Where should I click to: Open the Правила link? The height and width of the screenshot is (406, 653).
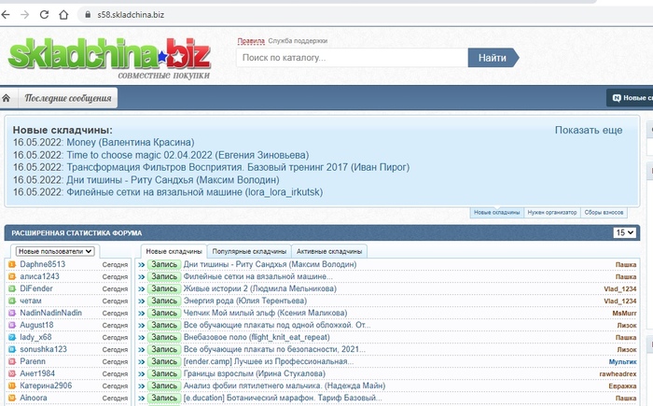tap(250, 41)
